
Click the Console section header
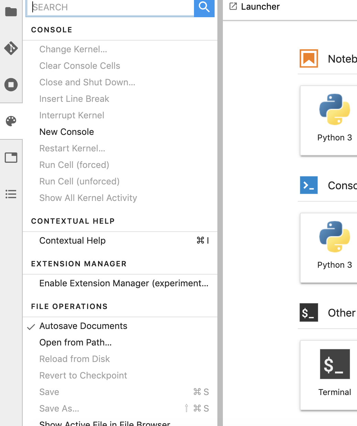pyautogui.click(x=52, y=30)
